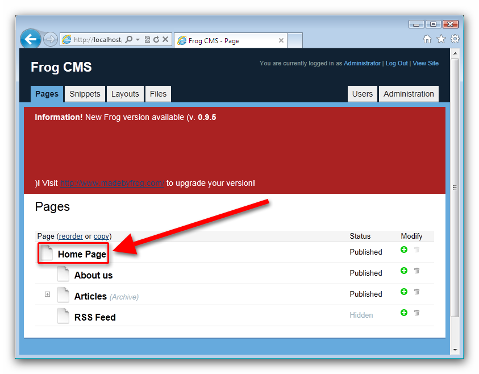
Task: Remove RSS Feed using trash icon
Action: 416,313
